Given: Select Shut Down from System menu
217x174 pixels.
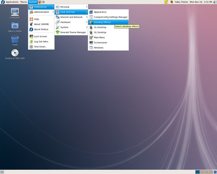Looking at the screenshot, I should coord(41,47).
